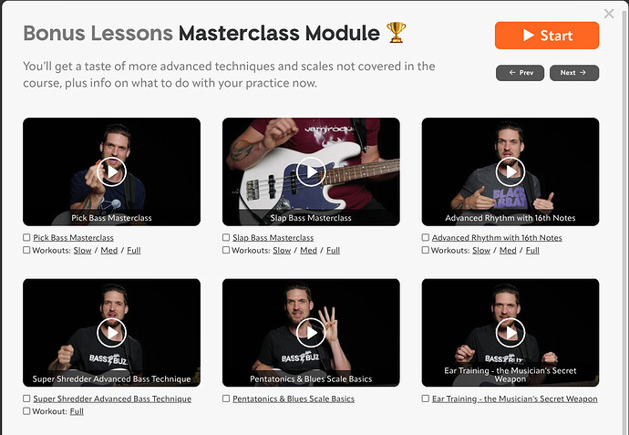The image size is (629, 435).
Task: Advance to the Next module
Action: tap(574, 73)
